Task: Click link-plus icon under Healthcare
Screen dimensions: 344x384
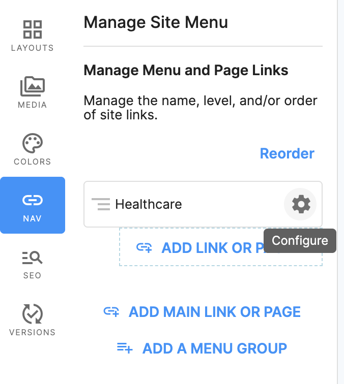Action: 144,247
